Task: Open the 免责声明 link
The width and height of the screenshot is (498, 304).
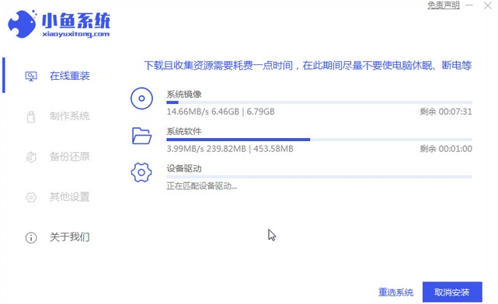Action: coord(444,5)
